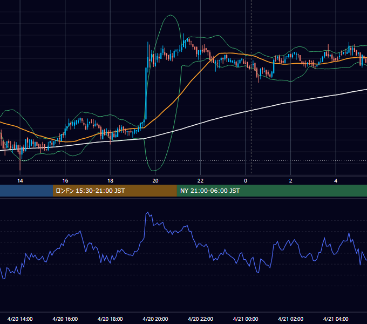Click the '14' hour label on price chart axis

tap(20, 181)
